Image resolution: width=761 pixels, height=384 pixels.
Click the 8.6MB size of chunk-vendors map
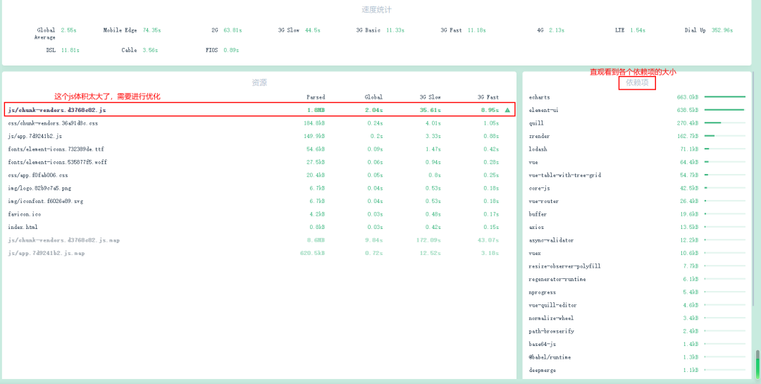[x=316, y=240]
